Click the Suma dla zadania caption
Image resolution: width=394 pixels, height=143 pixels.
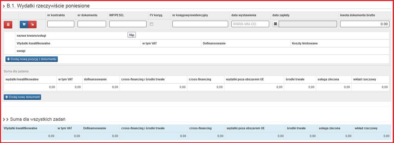coord(16,71)
